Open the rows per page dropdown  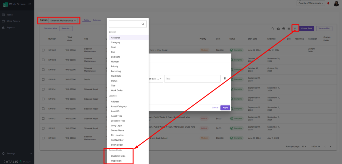tap(305, 146)
